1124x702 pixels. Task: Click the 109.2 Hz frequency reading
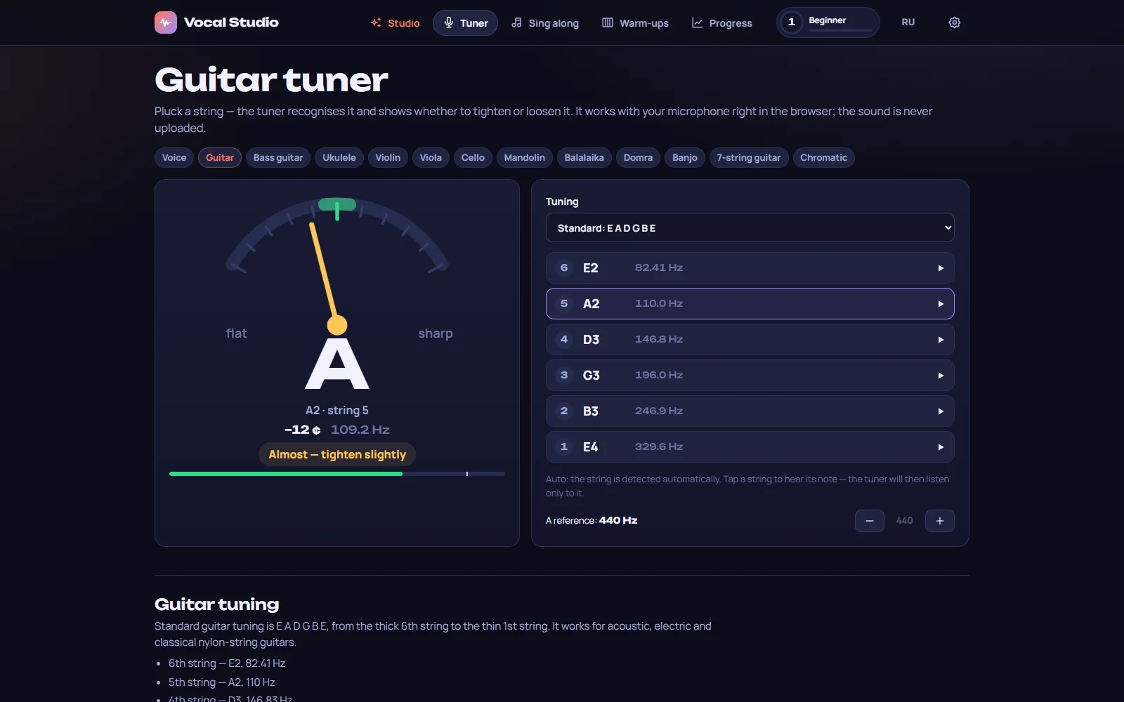tap(360, 430)
